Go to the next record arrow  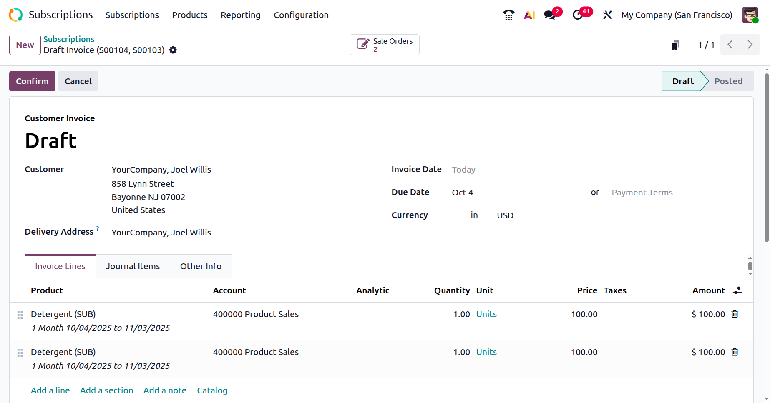coord(750,45)
